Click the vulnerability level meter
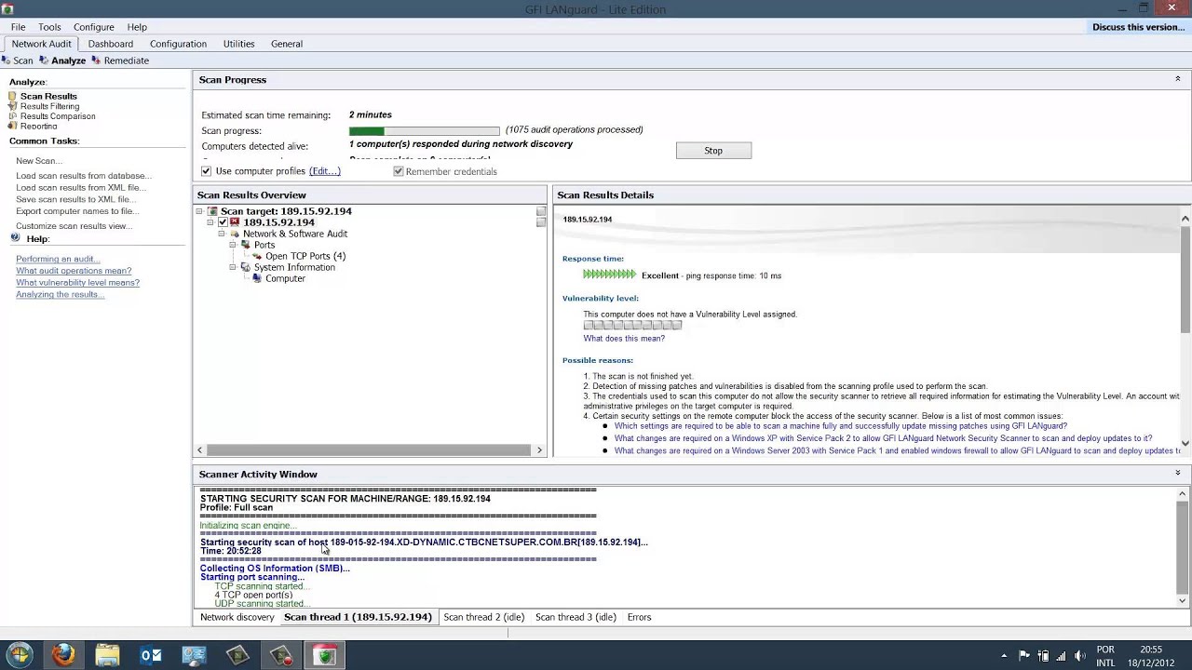The height and width of the screenshot is (670, 1192). [632, 326]
